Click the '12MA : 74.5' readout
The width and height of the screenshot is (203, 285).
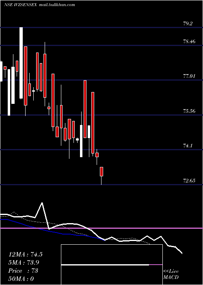coord(25,254)
